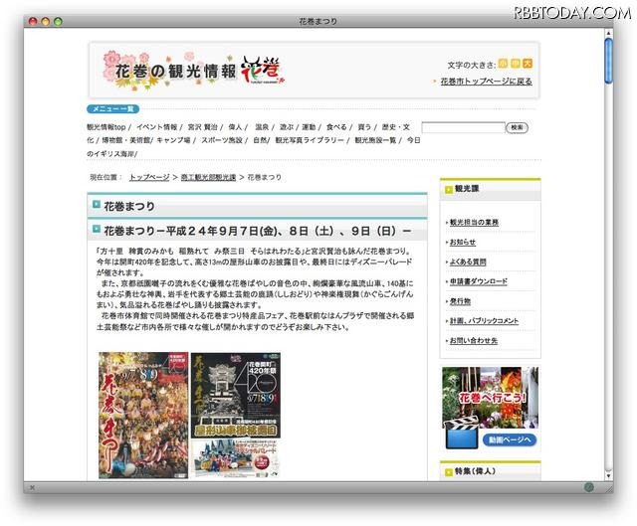Viewport: 637px width, 526px height.
Task: Open 自然 menu item
Action: tap(260, 140)
